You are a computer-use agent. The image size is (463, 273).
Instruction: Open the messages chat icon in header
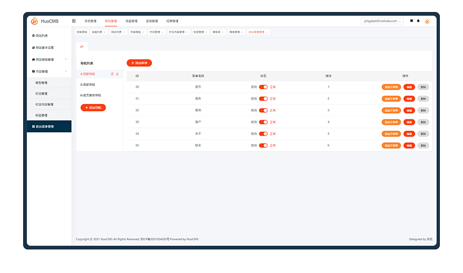(x=412, y=21)
